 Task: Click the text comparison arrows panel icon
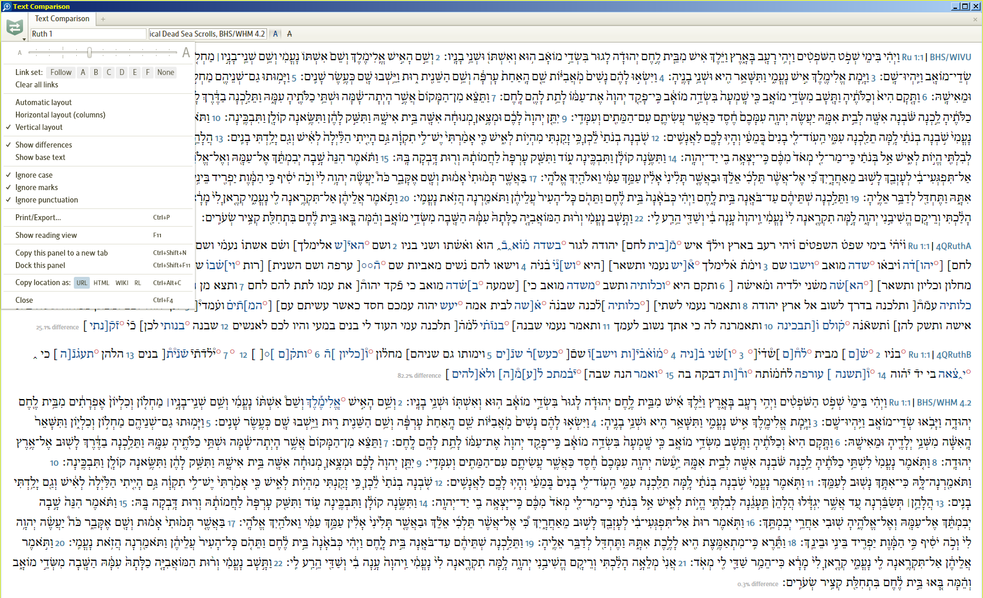15,26
